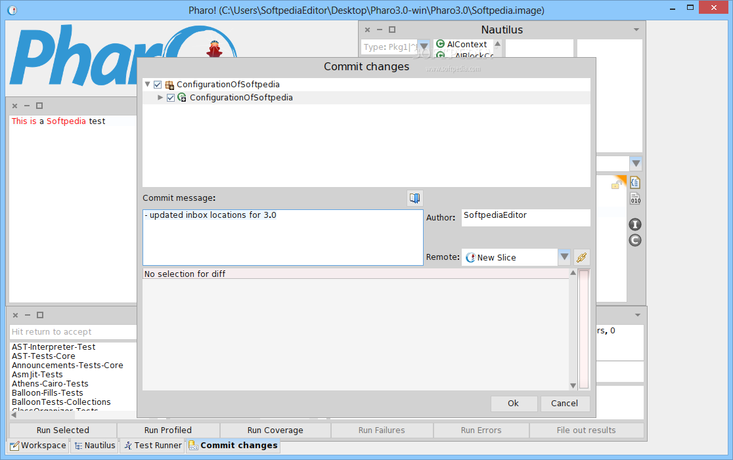Toggle the class side C button
This screenshot has width=733, height=460.
pyautogui.click(x=635, y=241)
